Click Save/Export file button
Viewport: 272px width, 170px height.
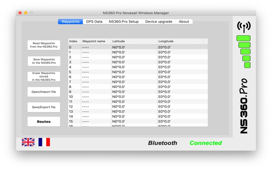point(44,107)
